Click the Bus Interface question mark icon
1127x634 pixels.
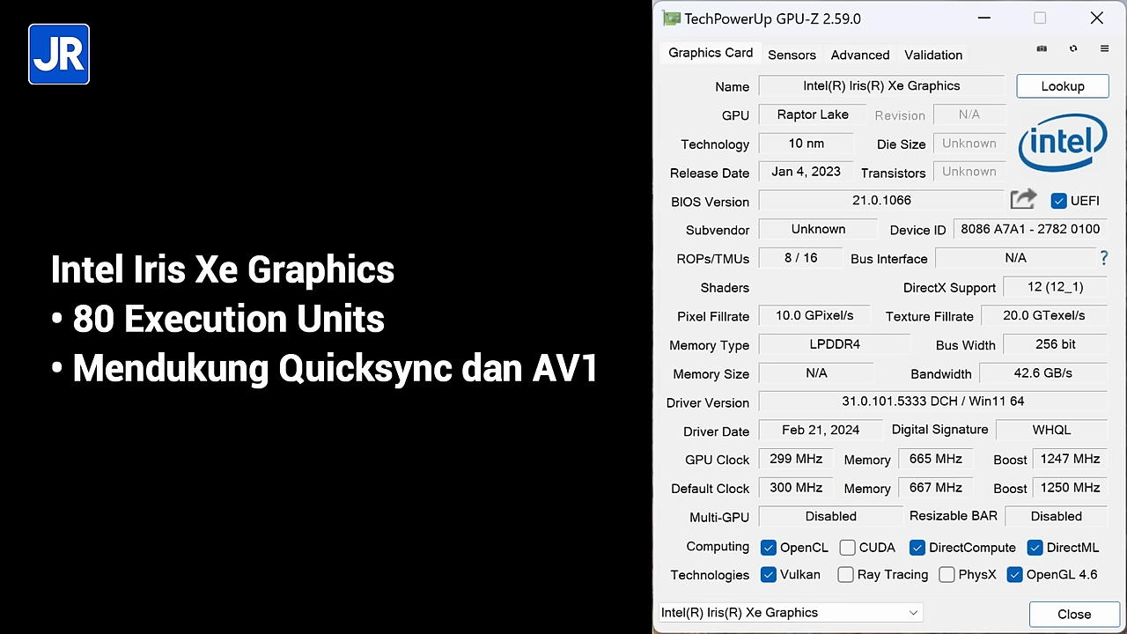pos(1104,258)
